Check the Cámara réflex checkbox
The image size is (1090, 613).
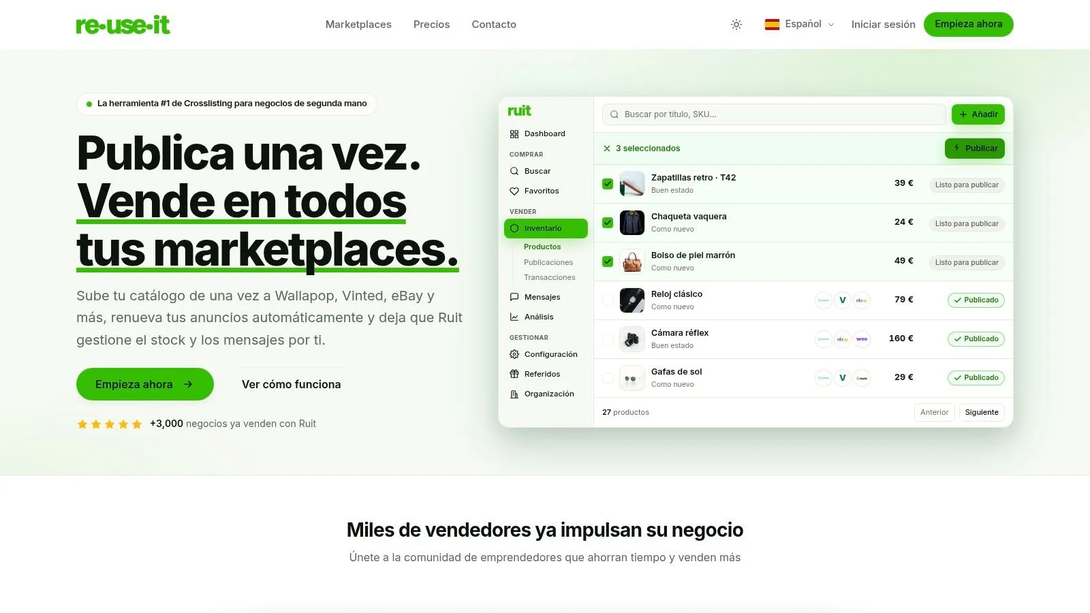point(608,339)
